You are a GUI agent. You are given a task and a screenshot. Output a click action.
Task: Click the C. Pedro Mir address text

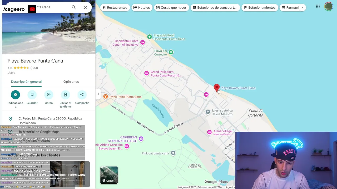[50, 121]
